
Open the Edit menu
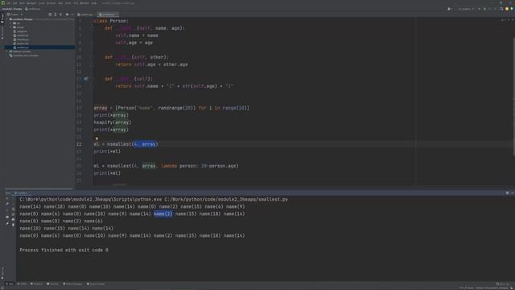(14, 3)
